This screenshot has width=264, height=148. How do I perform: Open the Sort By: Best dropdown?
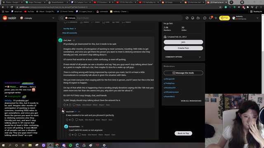tap(70, 29)
